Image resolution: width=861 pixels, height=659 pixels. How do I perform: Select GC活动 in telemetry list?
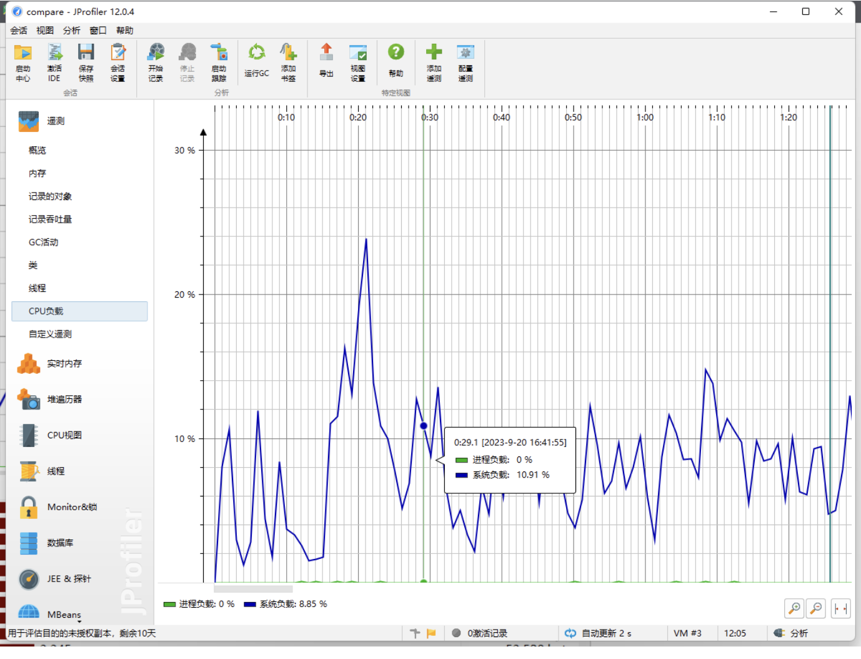pos(43,242)
